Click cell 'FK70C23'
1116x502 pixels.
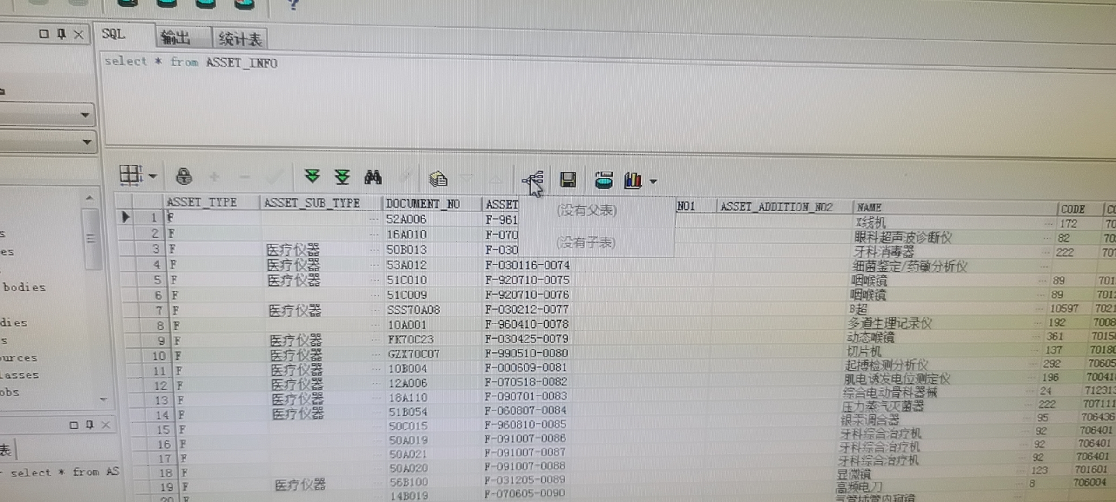point(411,339)
